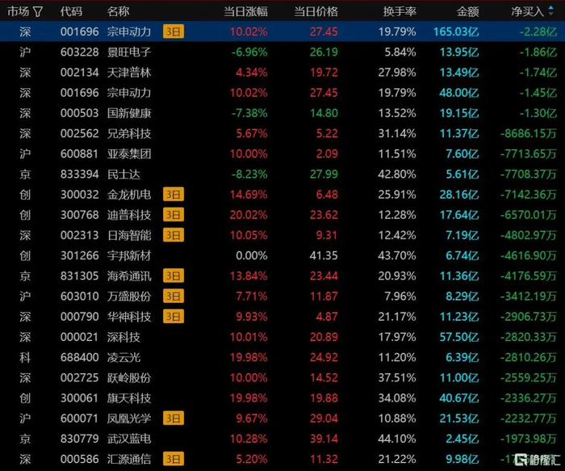Click the 41.35 price value

click(x=324, y=255)
